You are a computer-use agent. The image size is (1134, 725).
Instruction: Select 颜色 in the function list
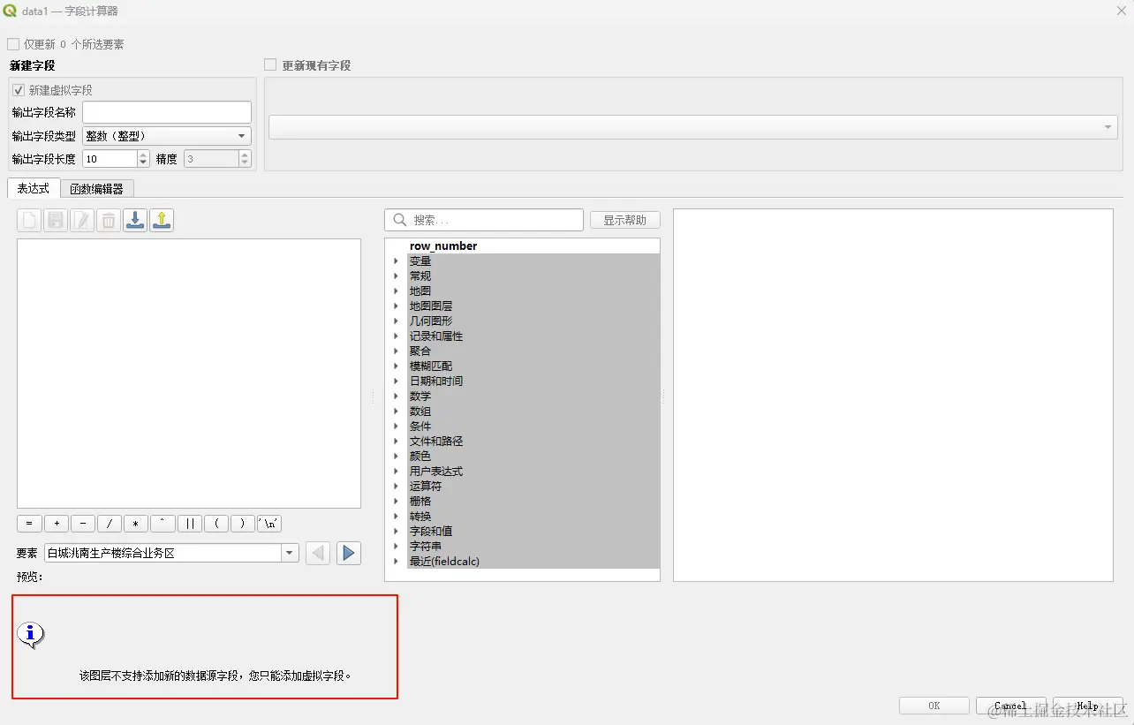(420, 457)
